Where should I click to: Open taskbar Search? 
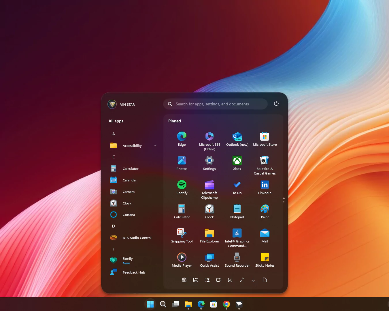(x=163, y=304)
